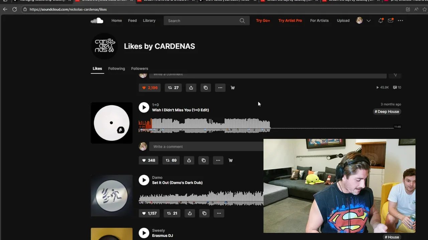
Task: Open more options for Wish I Didn't Miss You
Action: coord(218,160)
